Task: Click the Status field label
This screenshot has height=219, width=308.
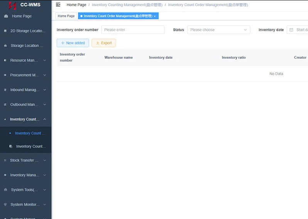Action: pos(178,30)
